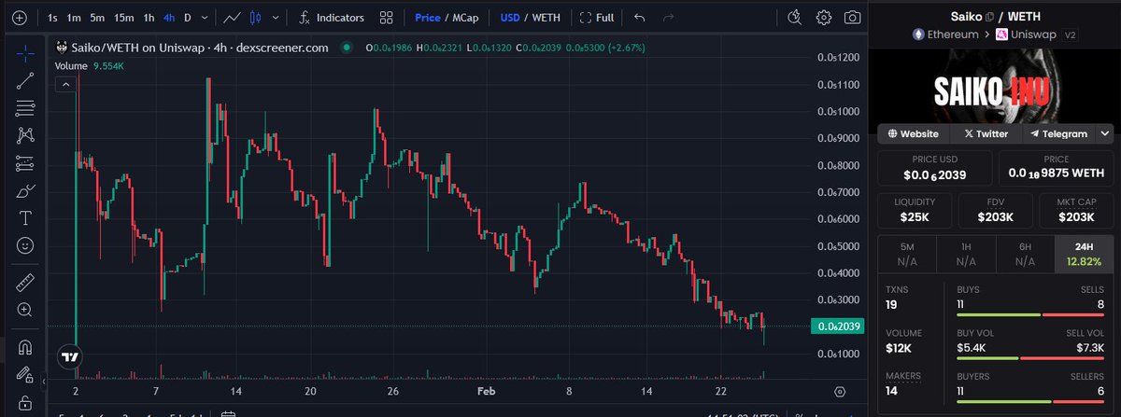Switch quote currency to WETH
1121x417 pixels.
[546, 17]
